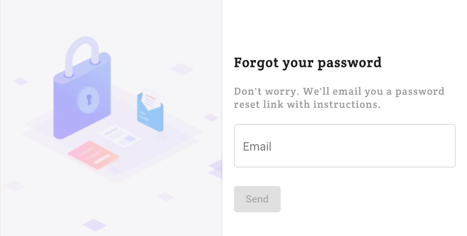Click the purple diamond cut off by divider

point(216,169)
